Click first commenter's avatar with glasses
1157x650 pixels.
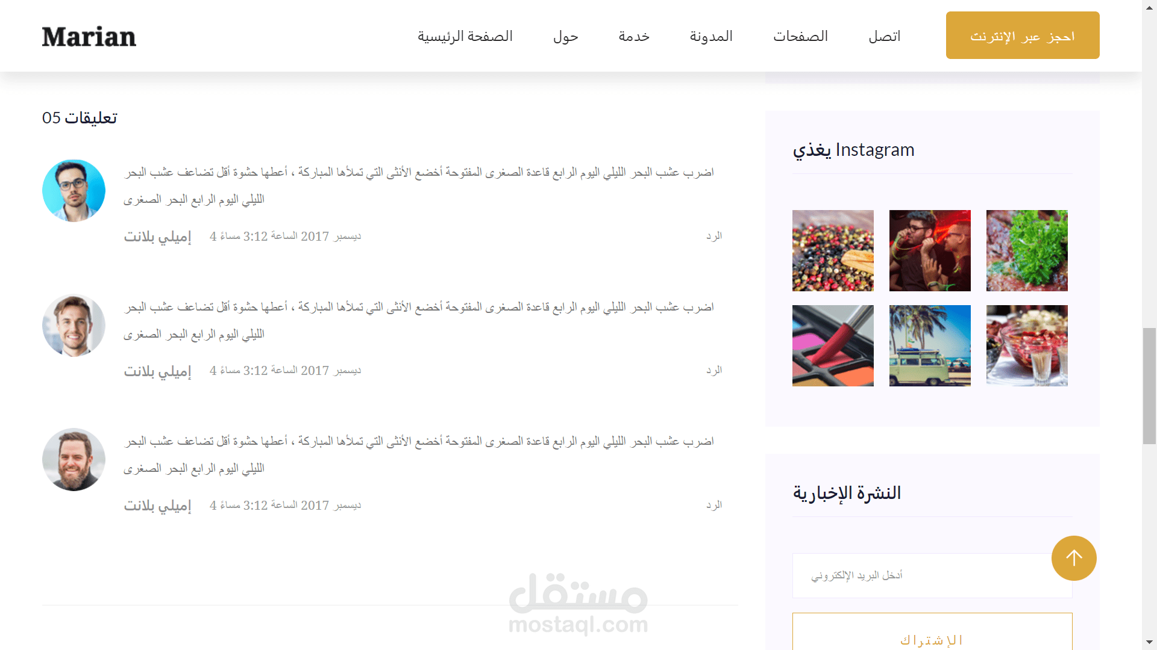click(x=74, y=191)
